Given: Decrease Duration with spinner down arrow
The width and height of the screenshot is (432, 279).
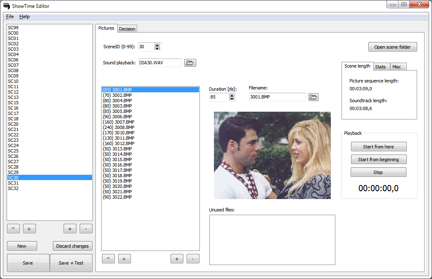Looking at the screenshot, I should tap(232, 98).
